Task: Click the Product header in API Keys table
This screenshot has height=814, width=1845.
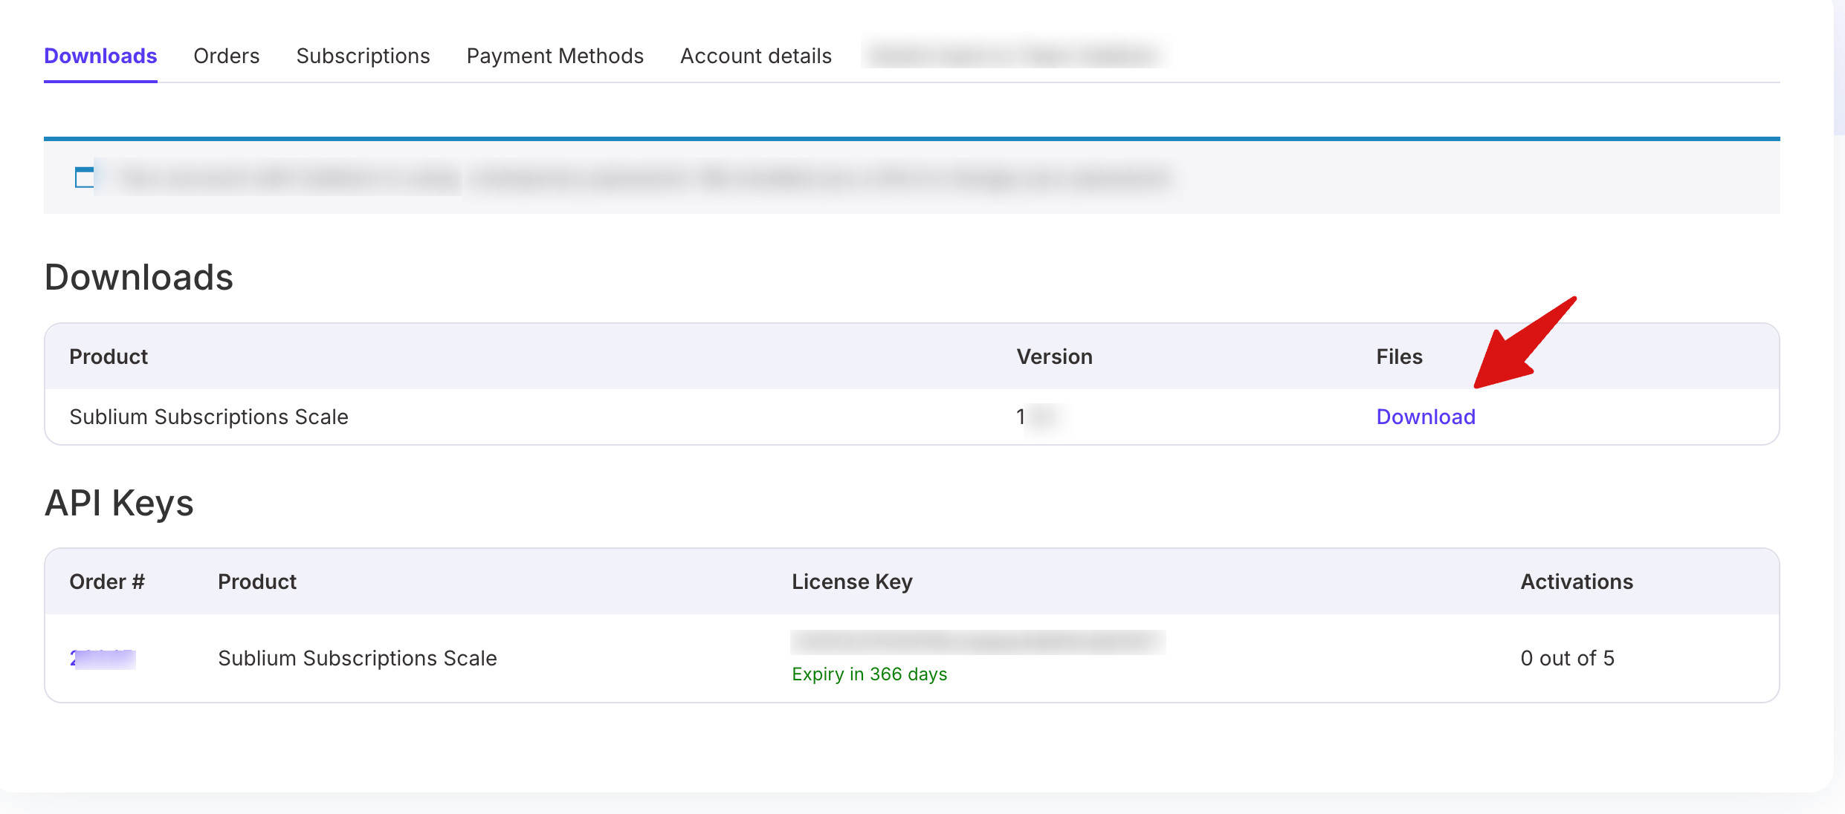Action: [257, 582]
